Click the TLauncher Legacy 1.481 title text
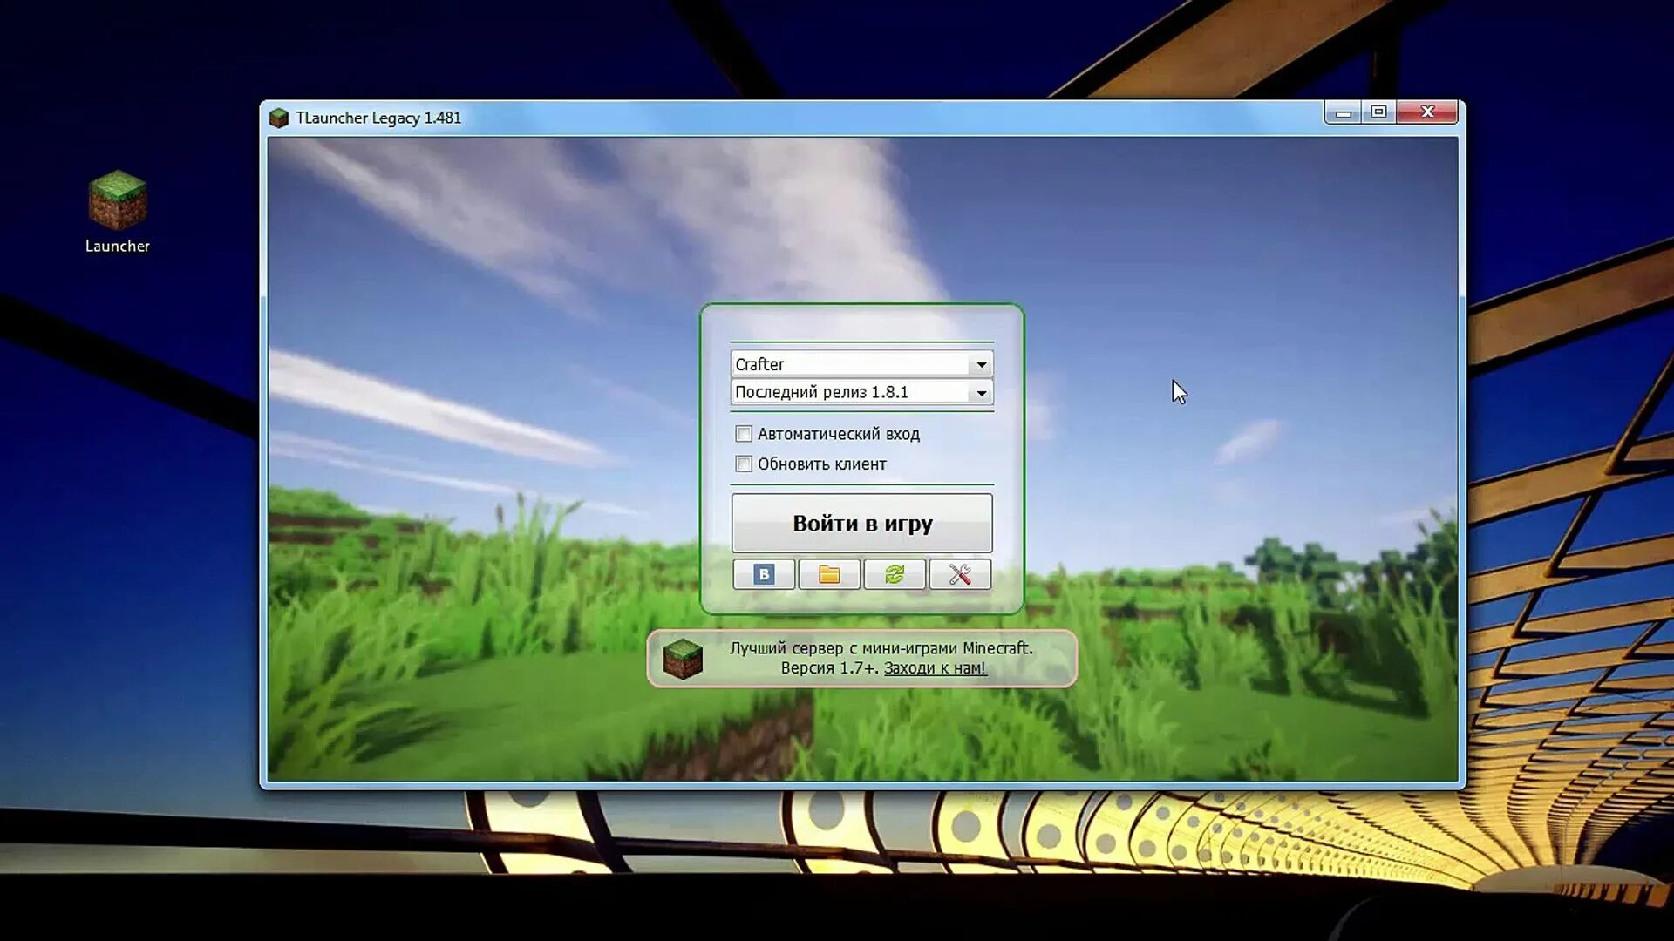 [378, 118]
